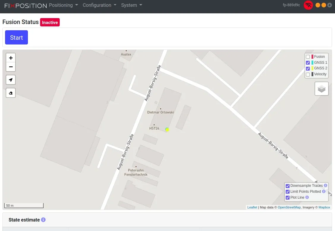Click the locate arrow map button
335x231 pixels.
pos(11,80)
